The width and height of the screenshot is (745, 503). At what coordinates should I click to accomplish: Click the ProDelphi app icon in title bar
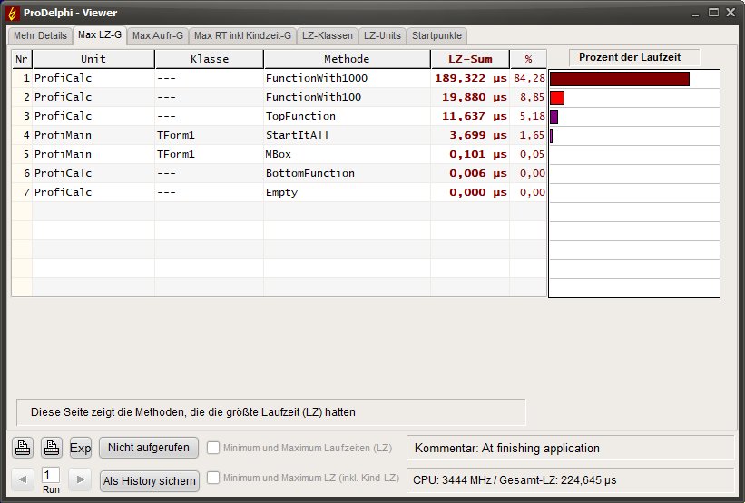click(13, 14)
